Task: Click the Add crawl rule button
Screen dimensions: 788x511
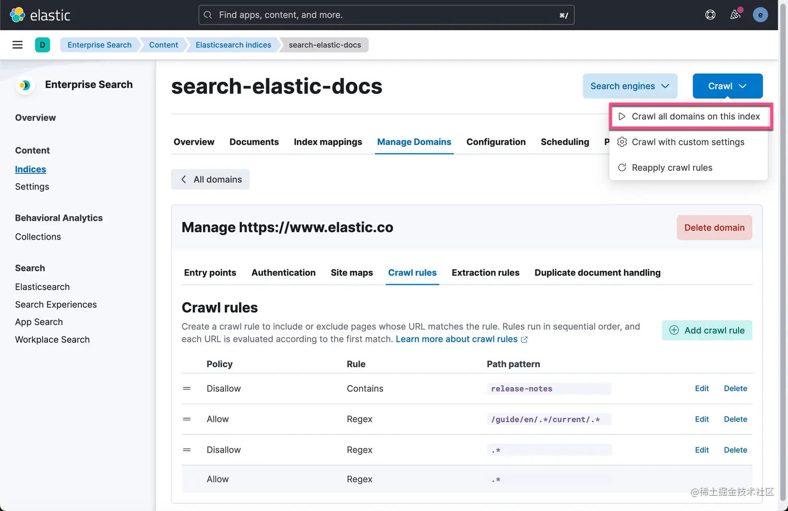Action: pyautogui.click(x=707, y=330)
